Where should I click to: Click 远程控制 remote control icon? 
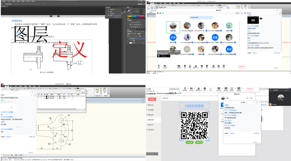pyautogui.click(x=239, y=89)
